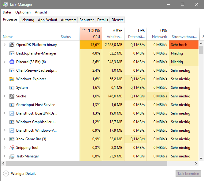Click the GameInput Host Service icon

tap(12, 105)
